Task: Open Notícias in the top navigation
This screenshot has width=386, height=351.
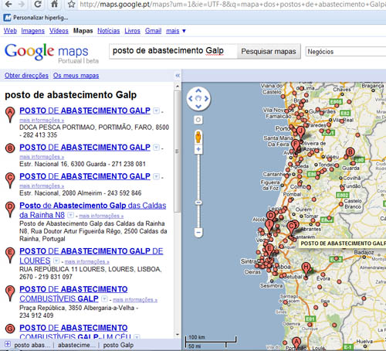Action: click(108, 31)
